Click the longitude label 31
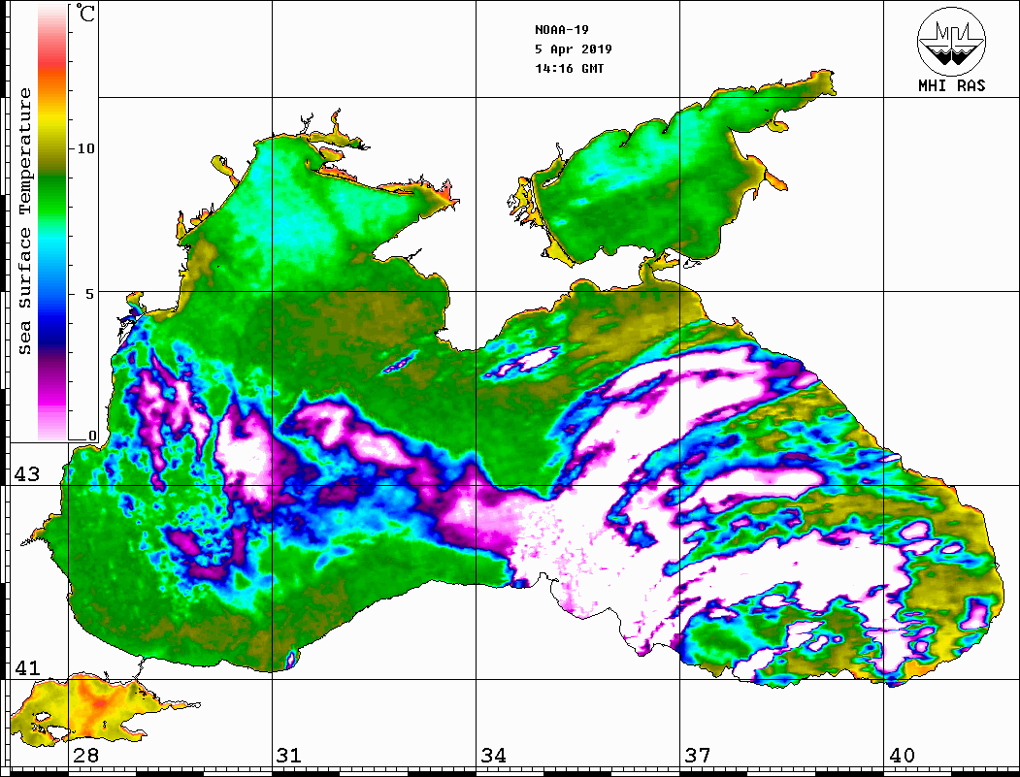Screen dimensions: 1020x777 [x=288, y=756]
